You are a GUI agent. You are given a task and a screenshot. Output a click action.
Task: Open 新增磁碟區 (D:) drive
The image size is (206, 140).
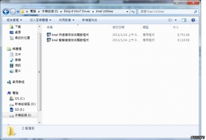(25, 104)
